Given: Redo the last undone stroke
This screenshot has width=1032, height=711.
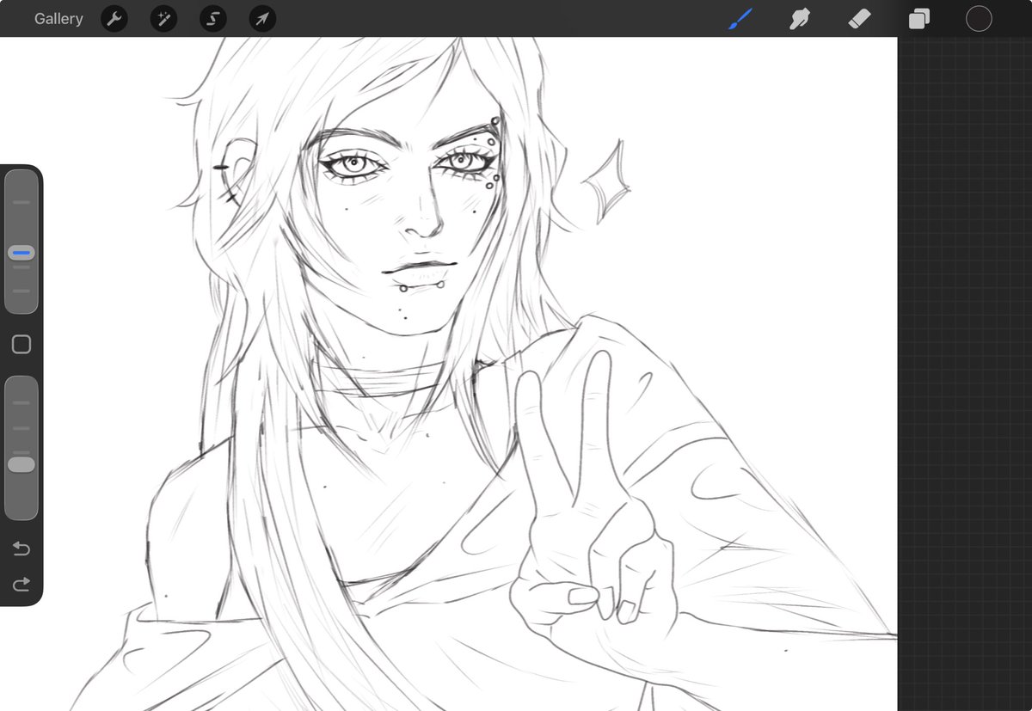Looking at the screenshot, I should click(x=21, y=585).
